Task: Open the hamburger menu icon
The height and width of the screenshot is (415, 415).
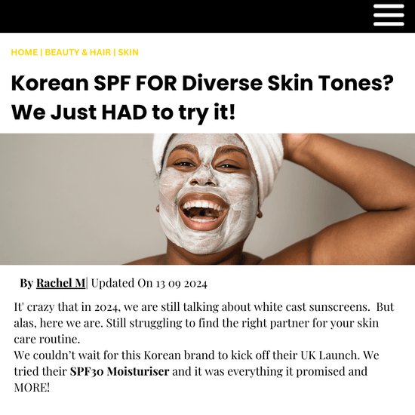Action: coord(389,15)
